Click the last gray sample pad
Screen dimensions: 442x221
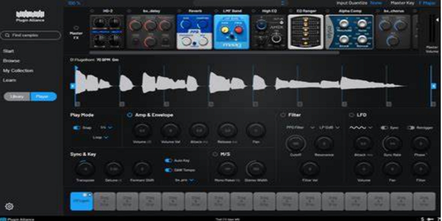424,201
